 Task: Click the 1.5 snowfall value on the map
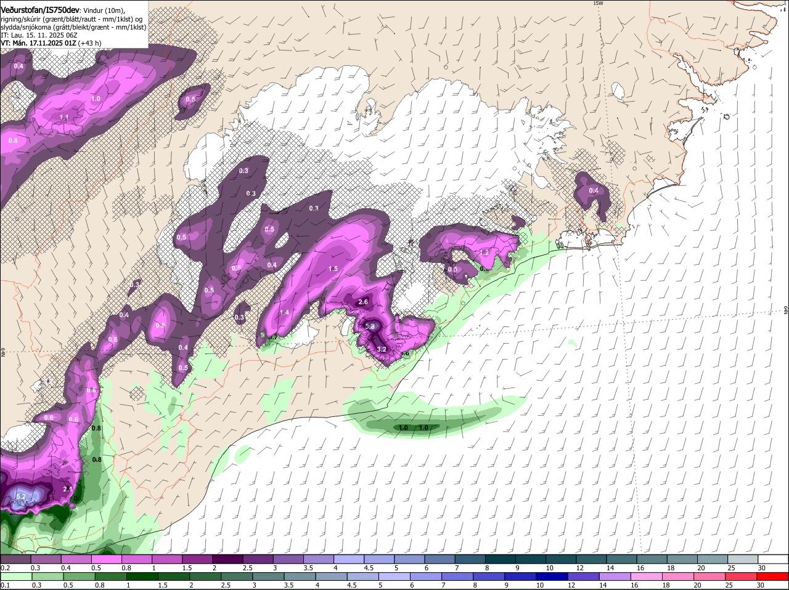(333, 269)
